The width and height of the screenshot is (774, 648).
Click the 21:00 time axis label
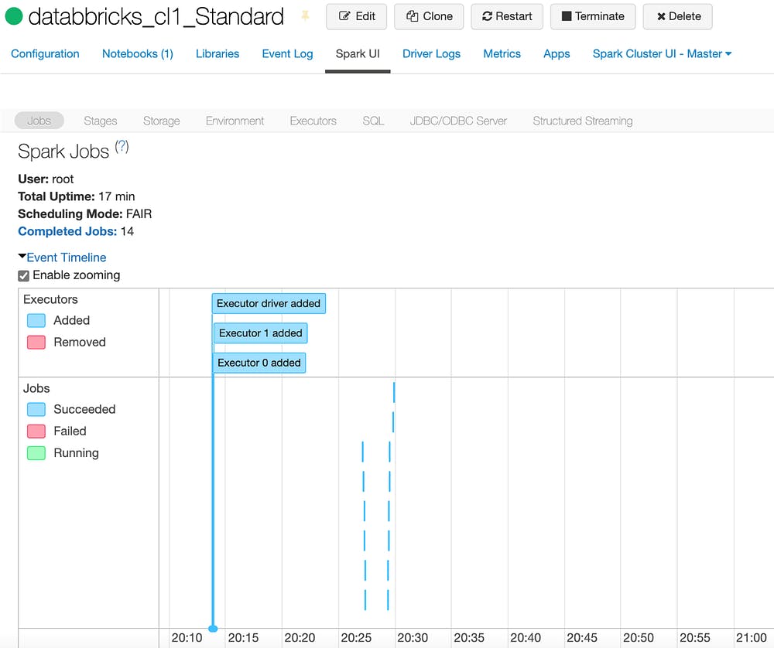point(752,638)
